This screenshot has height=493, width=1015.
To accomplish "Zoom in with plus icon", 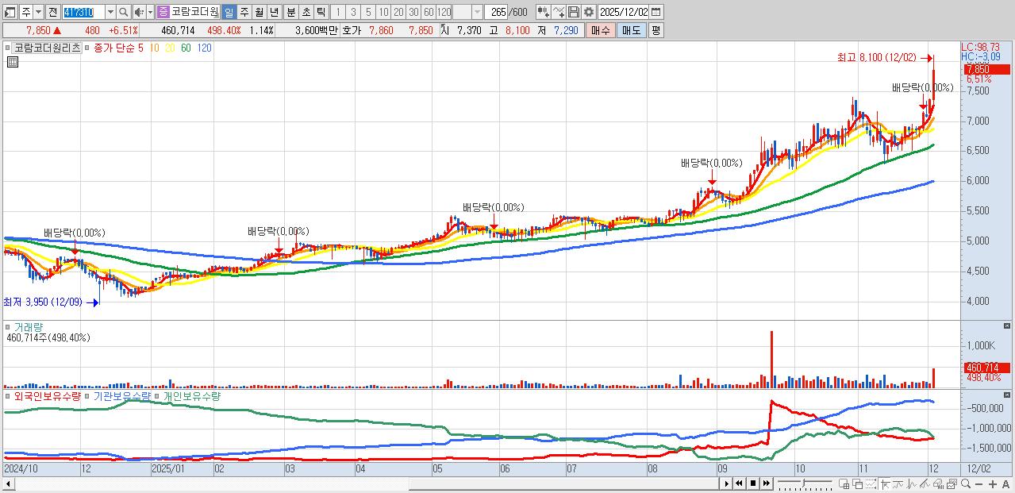I will (993, 483).
